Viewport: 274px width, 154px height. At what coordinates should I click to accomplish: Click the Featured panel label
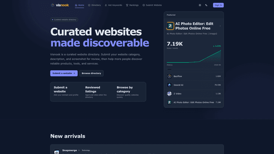tap(171, 15)
